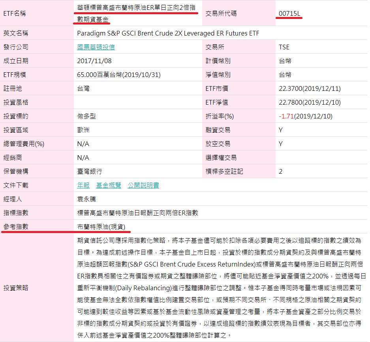The height and width of the screenshot is (342, 370).
Task: Open the 基金概覽 fund overview document
Action: point(109,185)
